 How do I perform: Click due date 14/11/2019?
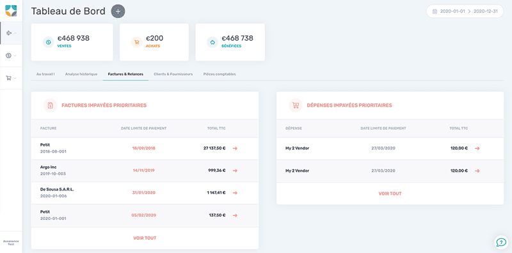click(x=143, y=171)
